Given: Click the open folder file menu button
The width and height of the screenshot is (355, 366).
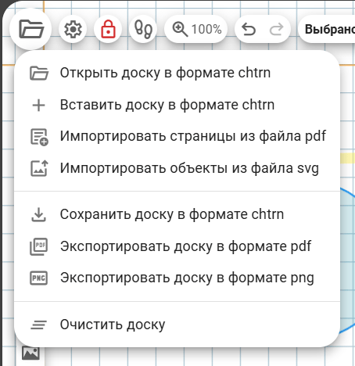Looking at the screenshot, I should click(x=30, y=29).
